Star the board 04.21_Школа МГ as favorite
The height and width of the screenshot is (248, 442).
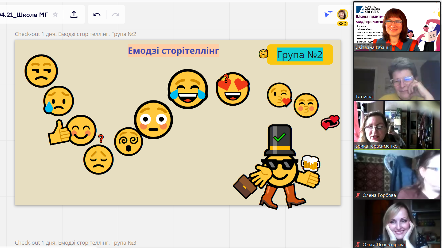(x=55, y=14)
